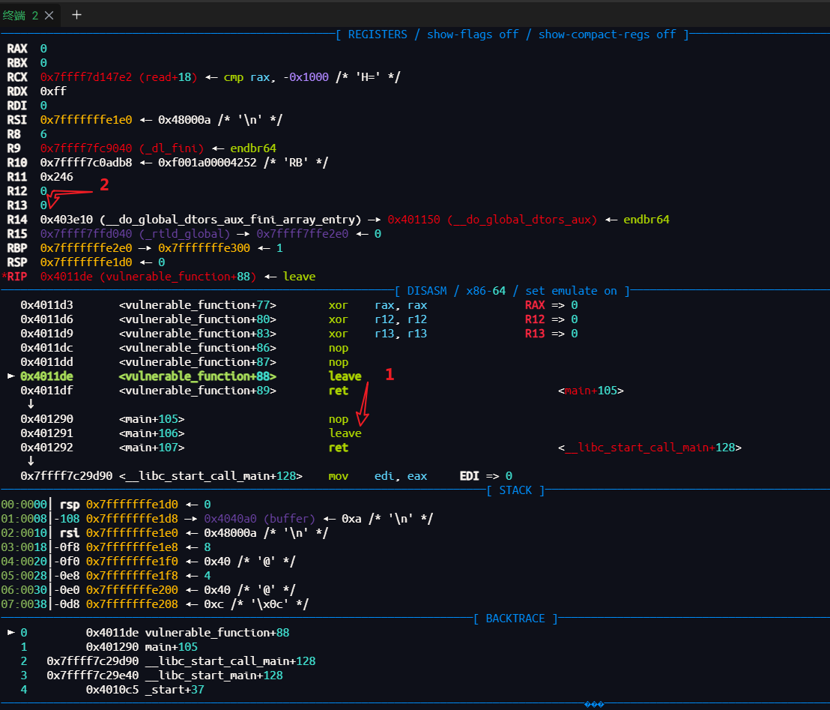Click stack entry 00:0000 rsp address

click(132, 505)
